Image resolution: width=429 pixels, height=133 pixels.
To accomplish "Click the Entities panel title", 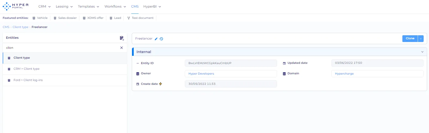I will tap(12, 38).
